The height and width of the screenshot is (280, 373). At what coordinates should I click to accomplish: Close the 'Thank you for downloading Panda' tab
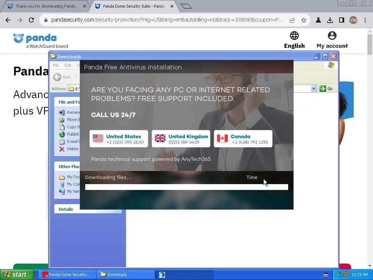pos(84,6)
